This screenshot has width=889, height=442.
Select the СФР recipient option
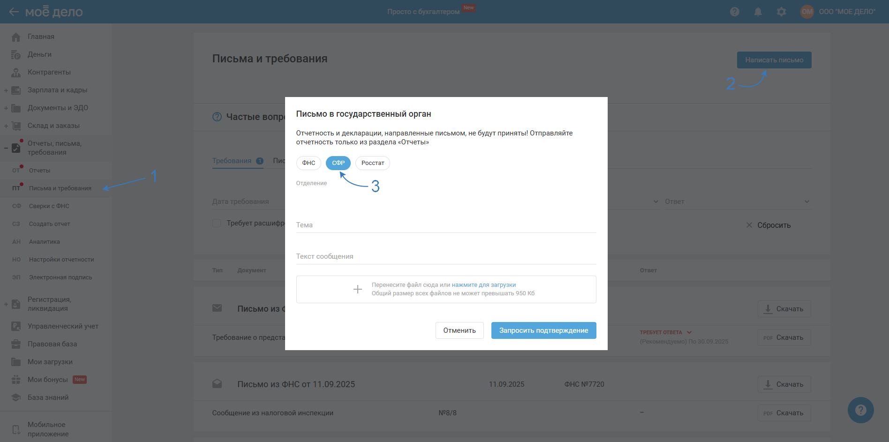[x=338, y=163]
